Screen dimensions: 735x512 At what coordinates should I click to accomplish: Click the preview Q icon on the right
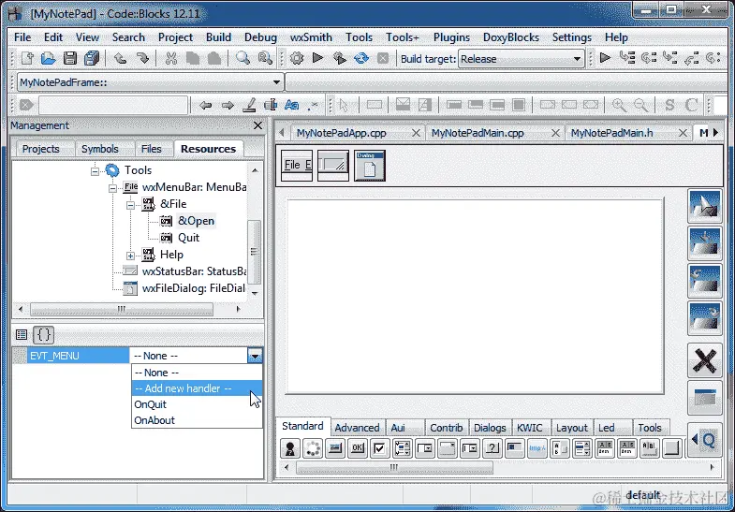coord(704,440)
